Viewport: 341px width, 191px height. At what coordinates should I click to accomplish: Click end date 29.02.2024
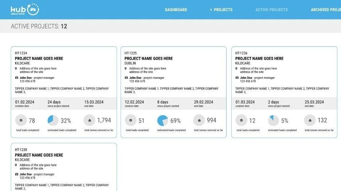click(203, 102)
